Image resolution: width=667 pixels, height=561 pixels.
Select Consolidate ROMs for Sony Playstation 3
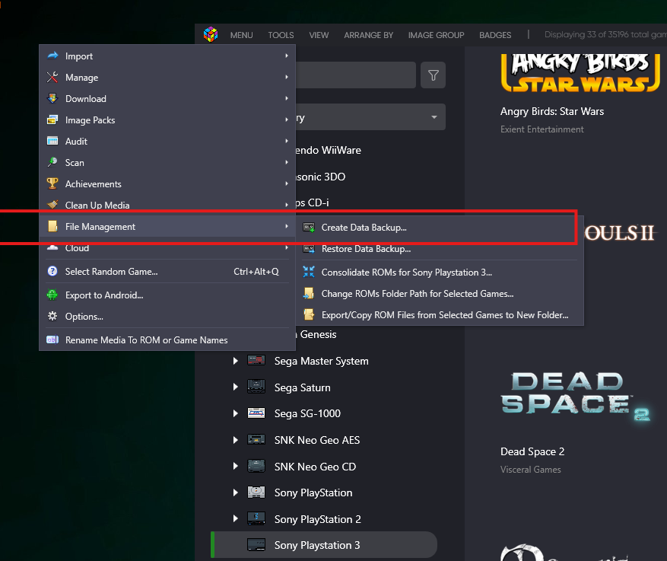pos(440,272)
